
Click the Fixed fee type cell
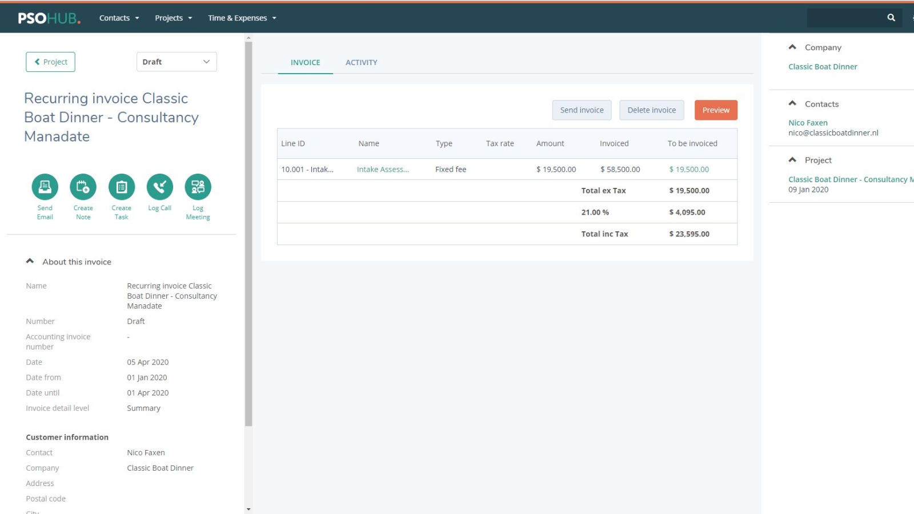coord(451,169)
